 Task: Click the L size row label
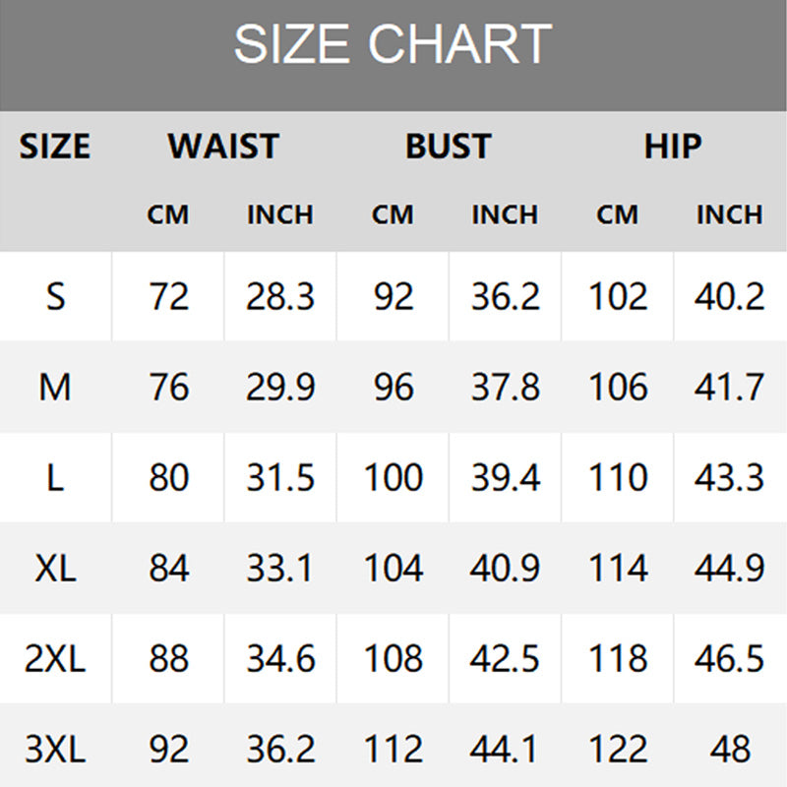tap(55, 477)
